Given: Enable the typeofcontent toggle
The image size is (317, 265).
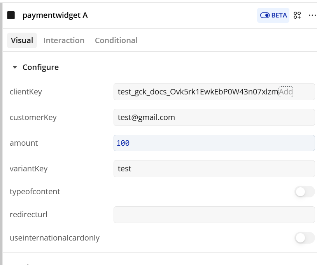Looking at the screenshot, I should (304, 192).
